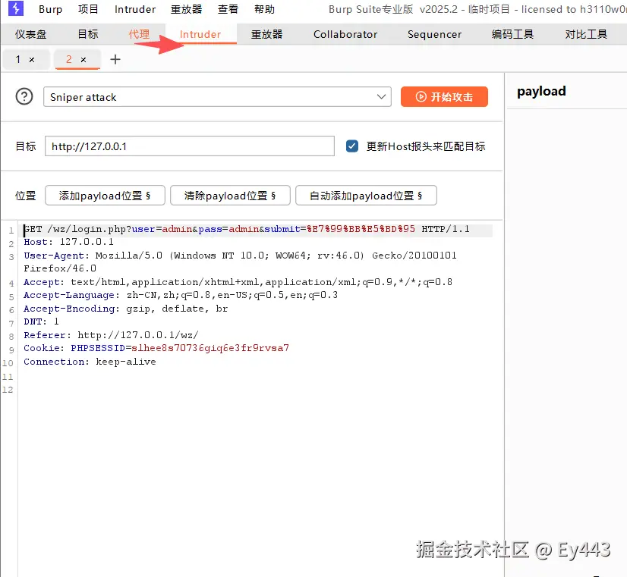Switch to the 仪表盘 tab
The width and height of the screenshot is (627, 577).
point(31,34)
